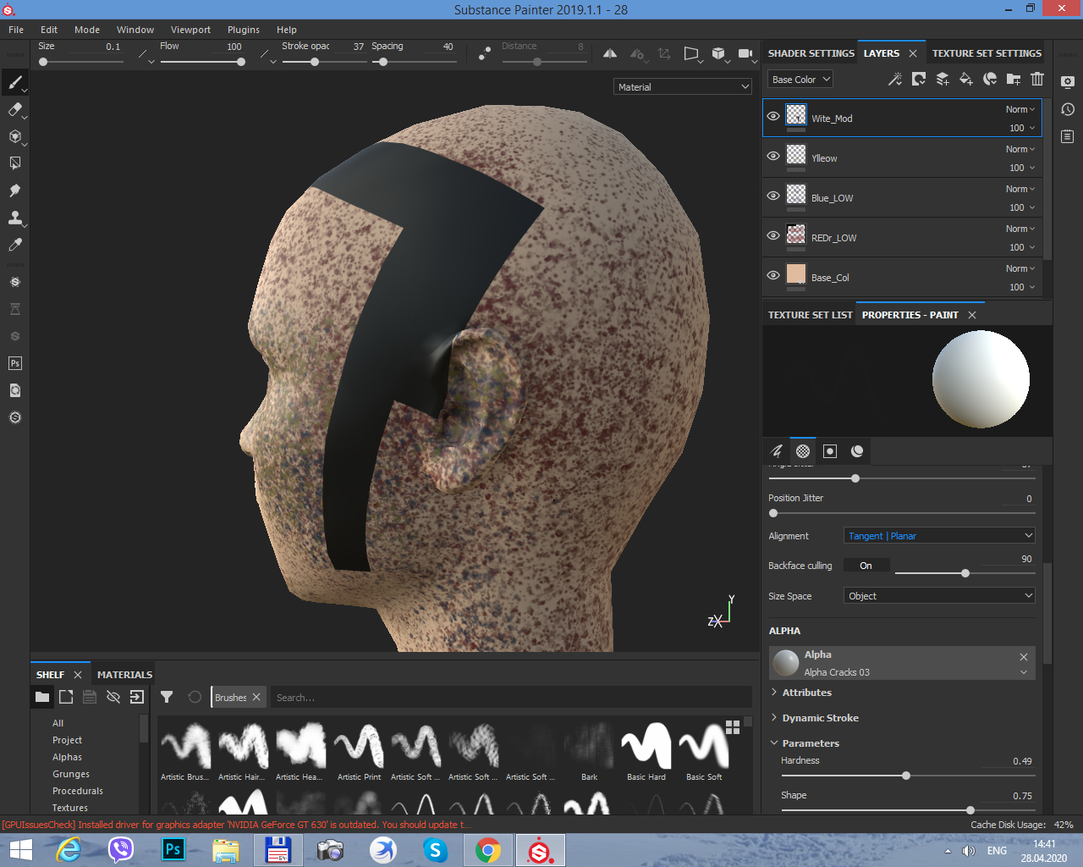Toggle shelf grid view icon
The width and height of the screenshot is (1083, 867).
point(733,727)
